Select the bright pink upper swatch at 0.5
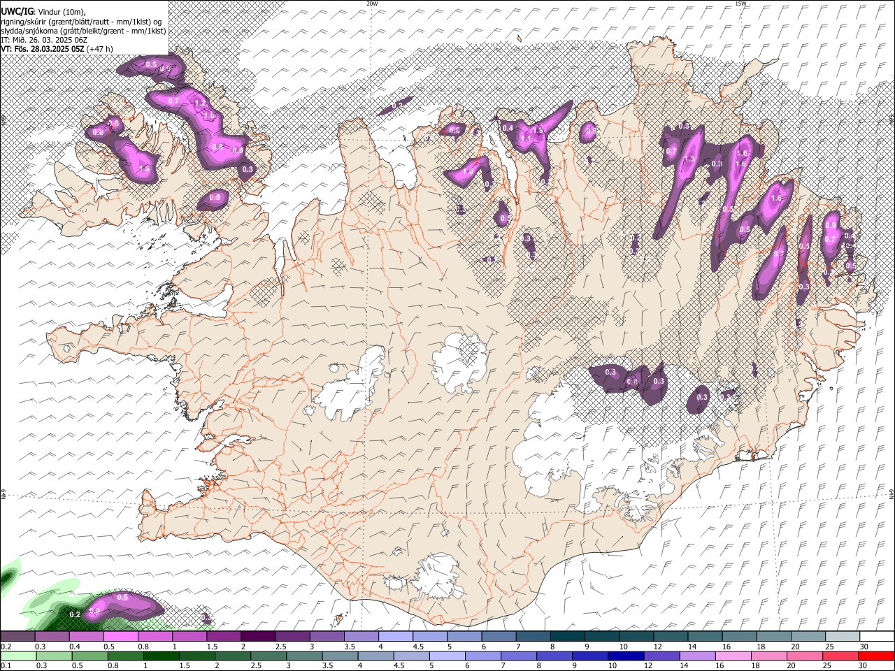This screenshot has width=895, height=671. tap(120, 637)
